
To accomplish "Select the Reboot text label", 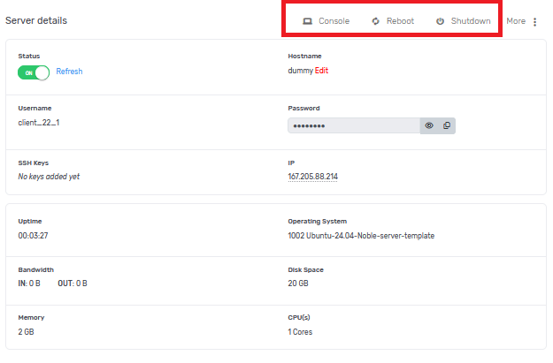I will click(x=400, y=21).
